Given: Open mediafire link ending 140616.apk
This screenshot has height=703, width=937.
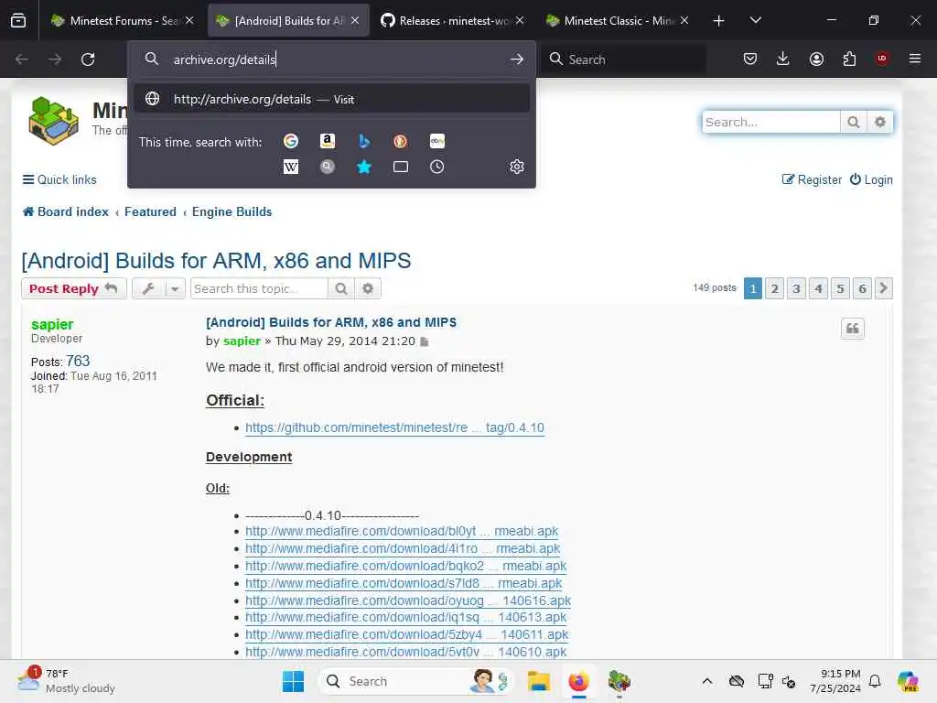Looking at the screenshot, I should [408, 600].
